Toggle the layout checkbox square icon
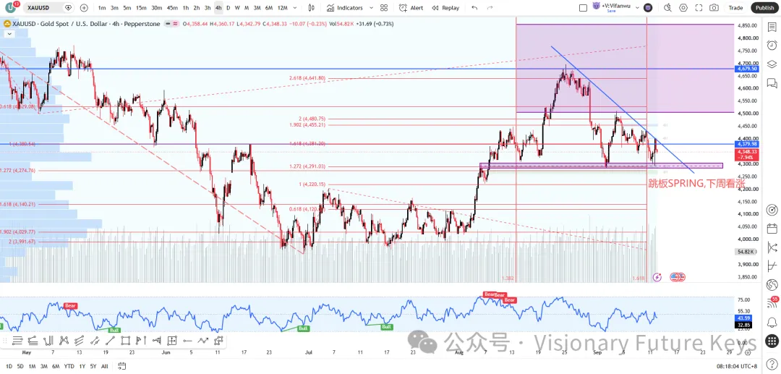 pos(584,8)
